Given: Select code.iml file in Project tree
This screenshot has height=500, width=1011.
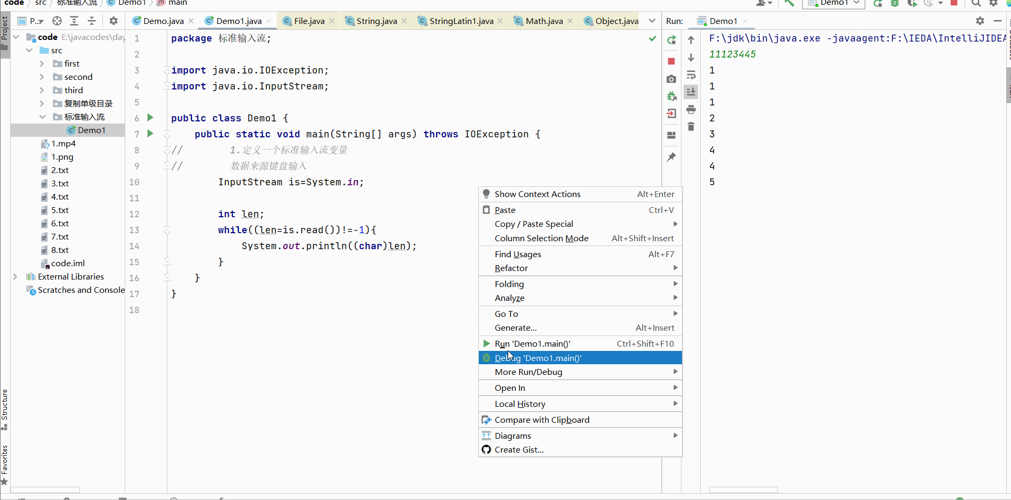Looking at the screenshot, I should coord(68,263).
